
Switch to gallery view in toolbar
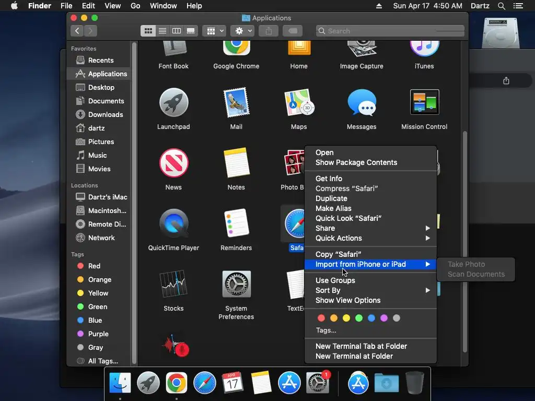[191, 31]
